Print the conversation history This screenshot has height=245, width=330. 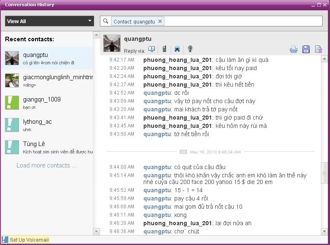point(294,49)
